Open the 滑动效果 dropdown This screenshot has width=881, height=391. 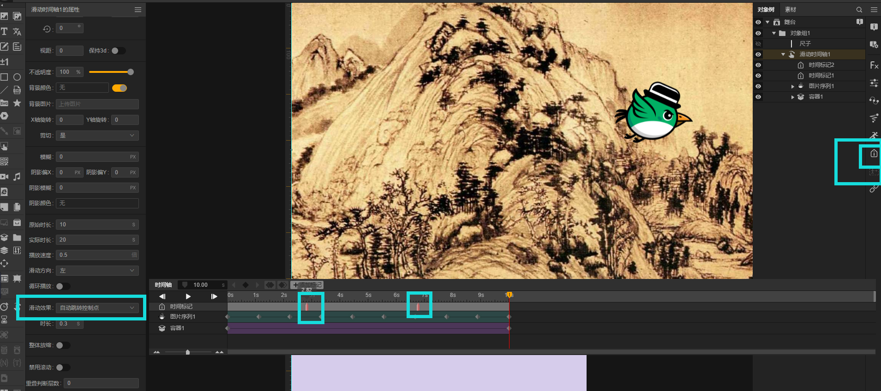[97, 308]
